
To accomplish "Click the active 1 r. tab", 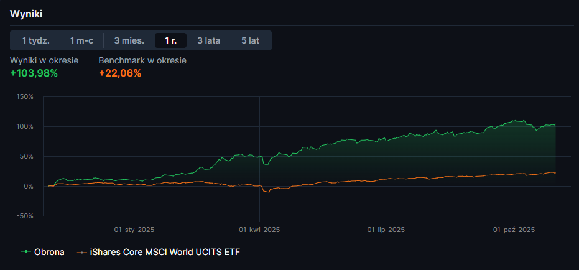I will pyautogui.click(x=170, y=40).
